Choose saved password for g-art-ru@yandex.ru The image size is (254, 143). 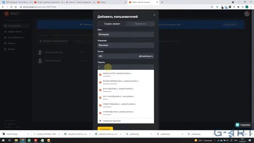point(126,90)
